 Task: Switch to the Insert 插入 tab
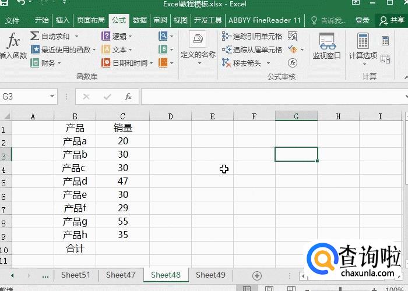tap(62, 20)
